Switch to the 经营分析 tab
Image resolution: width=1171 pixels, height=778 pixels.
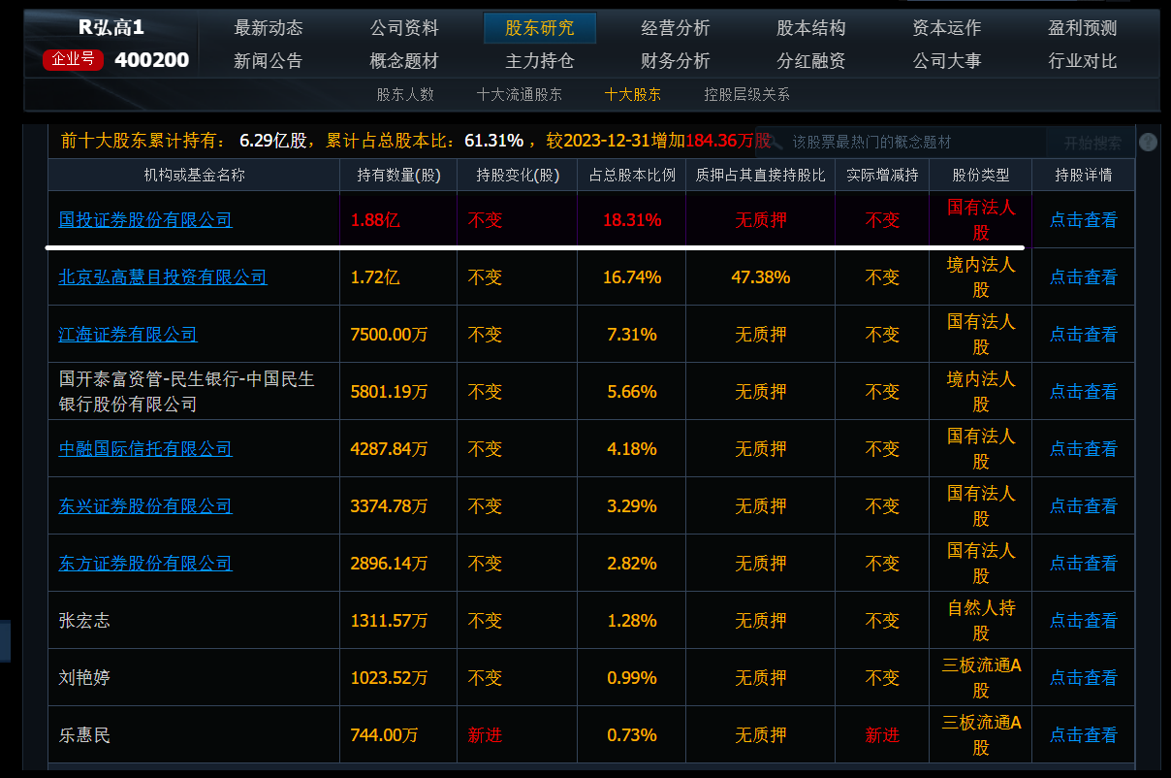point(676,28)
